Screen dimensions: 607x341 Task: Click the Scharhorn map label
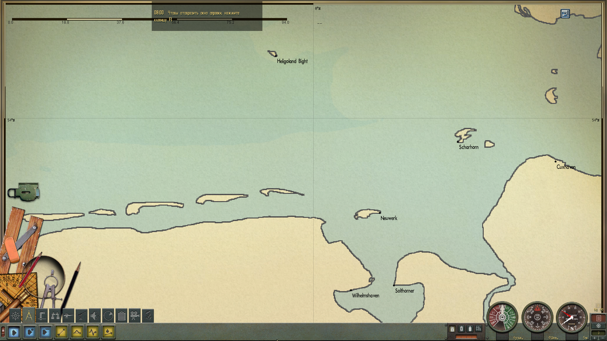(469, 147)
